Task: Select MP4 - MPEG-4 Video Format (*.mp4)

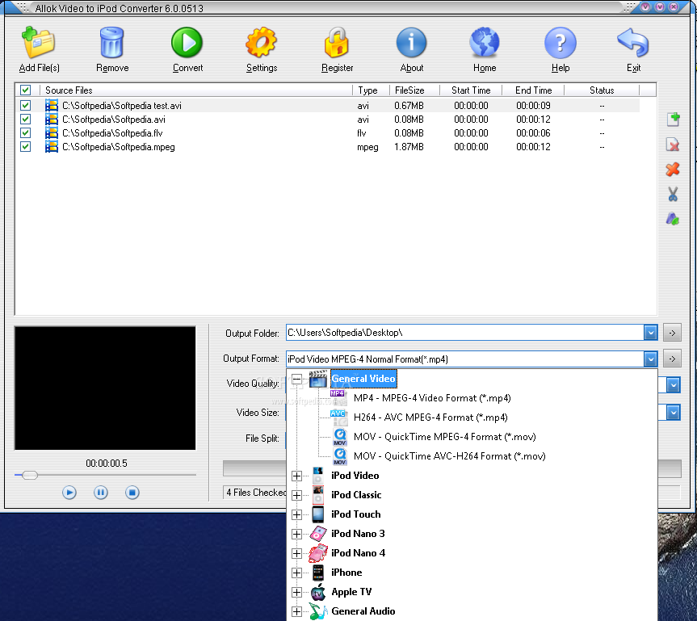Action: point(432,398)
